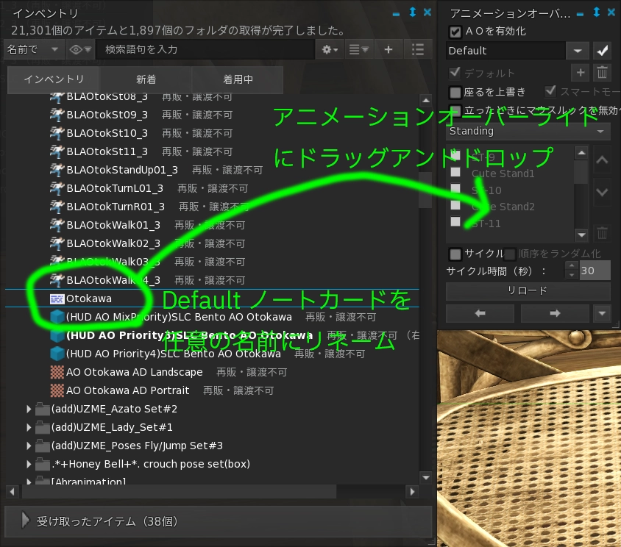Dock the inventory window with arrows icon
Screen dimensions: 621x547
click(x=412, y=12)
